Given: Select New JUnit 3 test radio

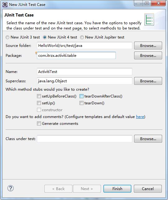Looking at the screenshot, I should [7, 37].
